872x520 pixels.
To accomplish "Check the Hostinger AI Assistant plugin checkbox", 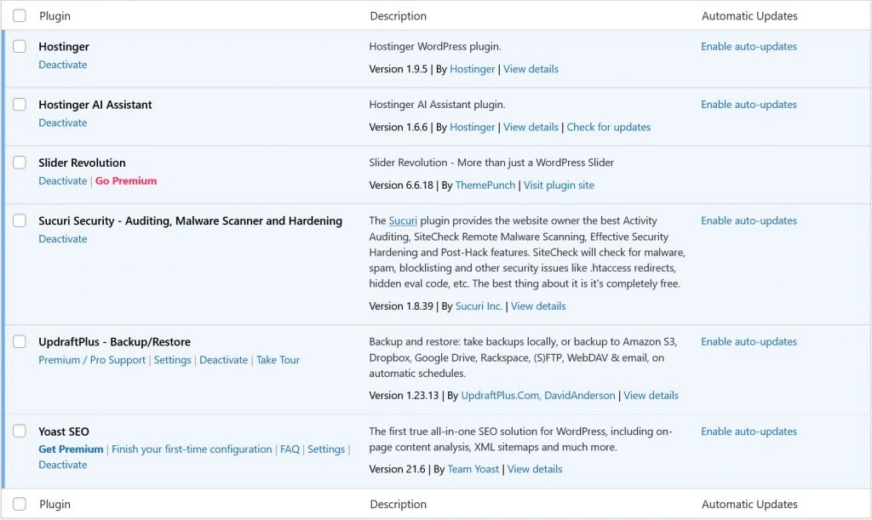I will click(20, 105).
